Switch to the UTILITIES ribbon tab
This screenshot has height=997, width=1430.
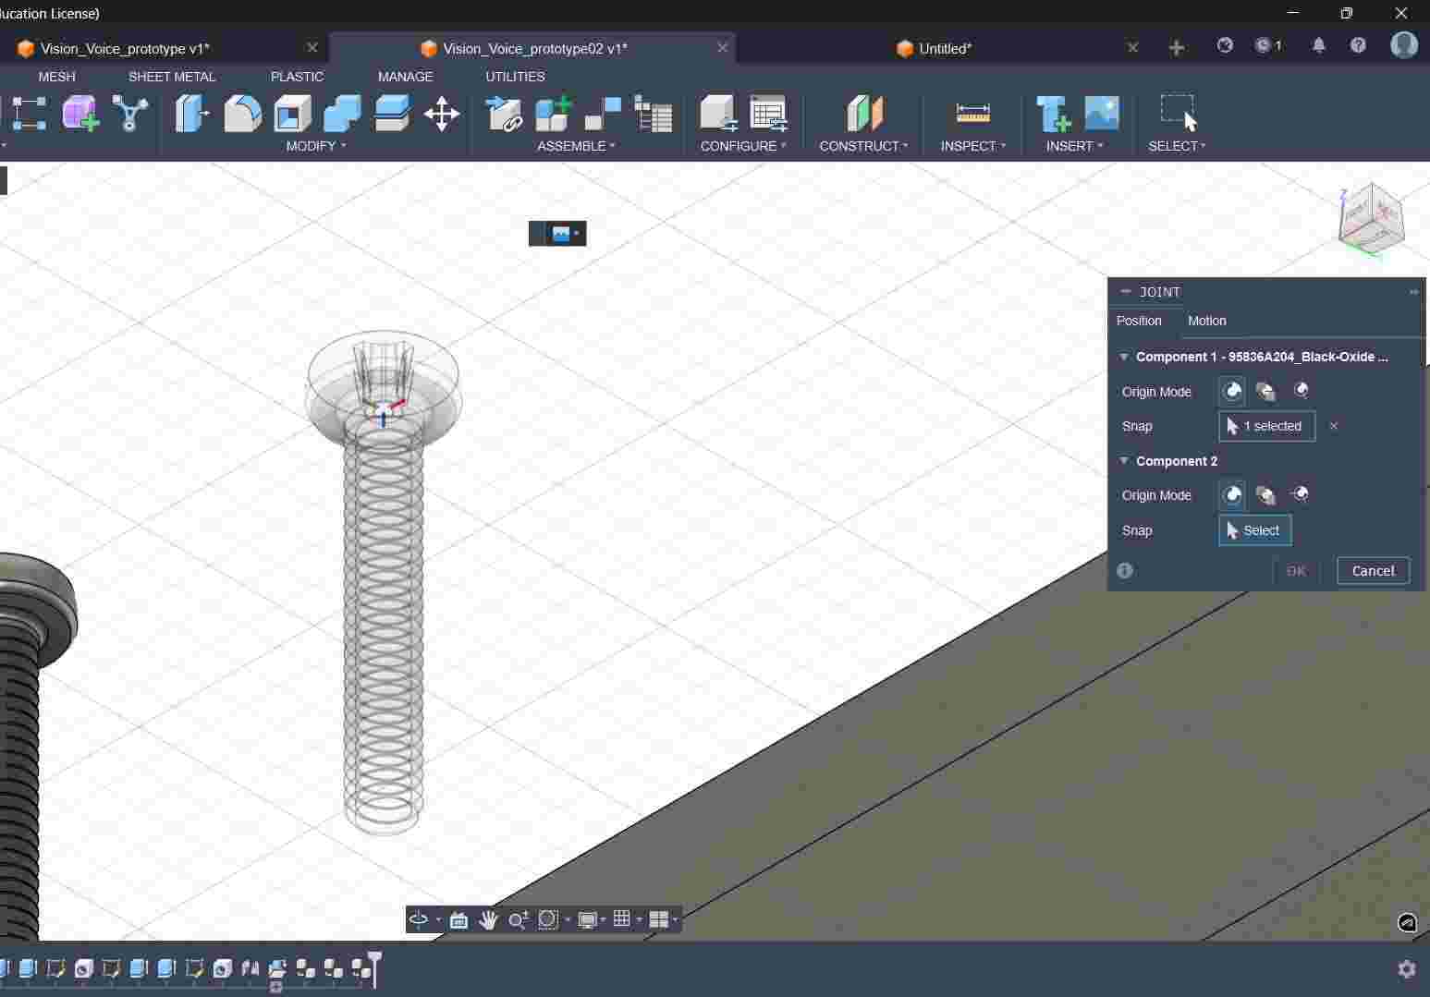tap(515, 77)
